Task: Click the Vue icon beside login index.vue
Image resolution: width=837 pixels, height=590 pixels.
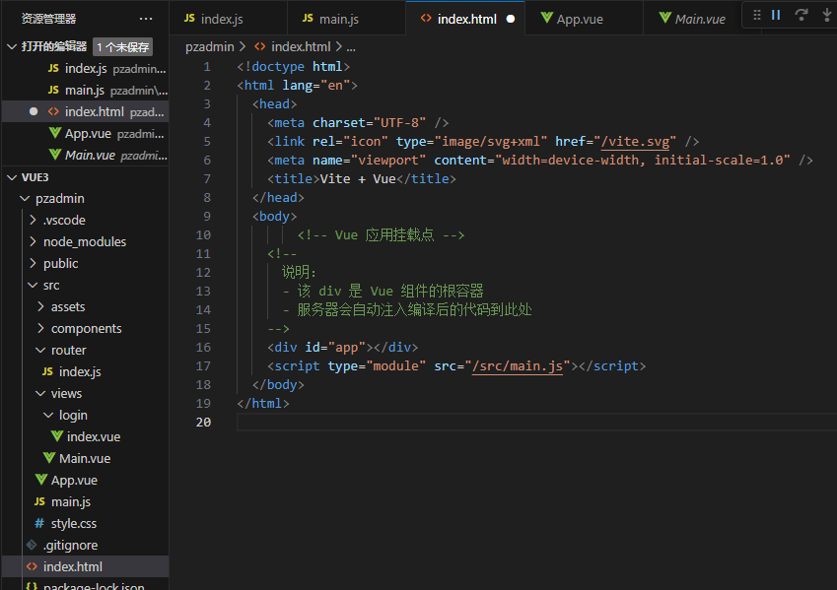Action: tap(57, 436)
